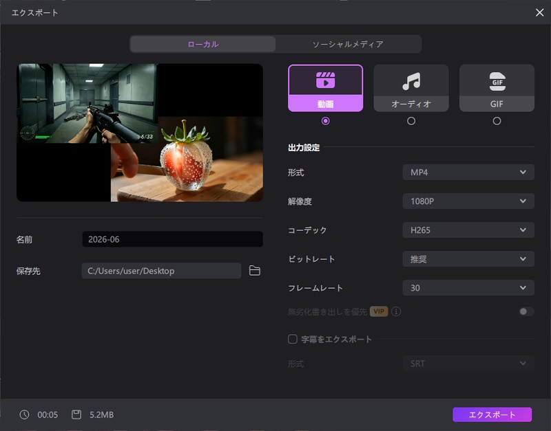Click the VIP badge
The image size is (551, 431).
click(x=379, y=311)
